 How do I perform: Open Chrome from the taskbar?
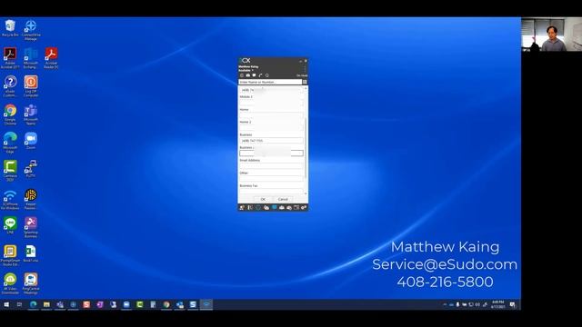pos(166,304)
